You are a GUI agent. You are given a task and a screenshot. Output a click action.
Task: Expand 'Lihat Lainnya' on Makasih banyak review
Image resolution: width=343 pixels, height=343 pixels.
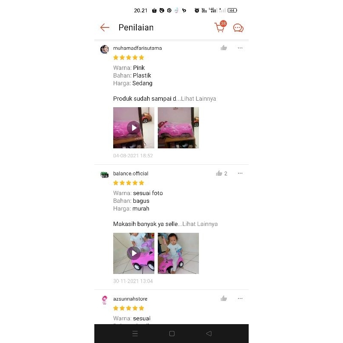click(200, 224)
